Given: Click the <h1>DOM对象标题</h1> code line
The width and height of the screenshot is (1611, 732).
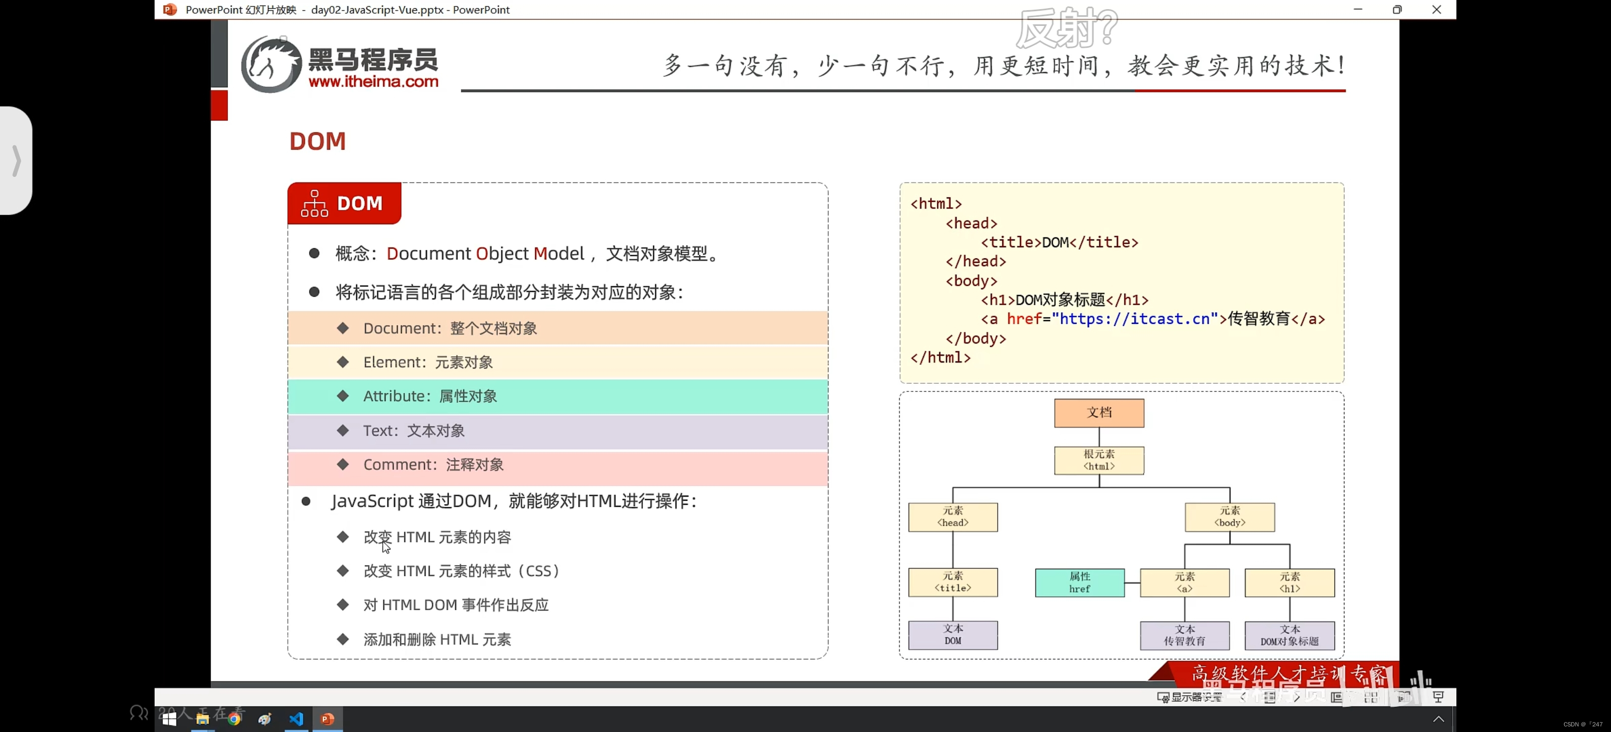Looking at the screenshot, I should [x=1064, y=300].
